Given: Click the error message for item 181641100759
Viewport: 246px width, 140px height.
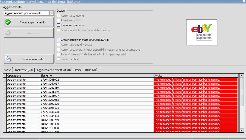Looking at the screenshot, I should click(x=196, y=120).
